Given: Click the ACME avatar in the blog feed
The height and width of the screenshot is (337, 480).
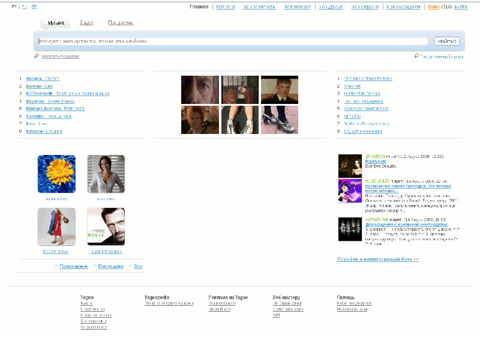Looking at the screenshot, I should pos(350,229).
